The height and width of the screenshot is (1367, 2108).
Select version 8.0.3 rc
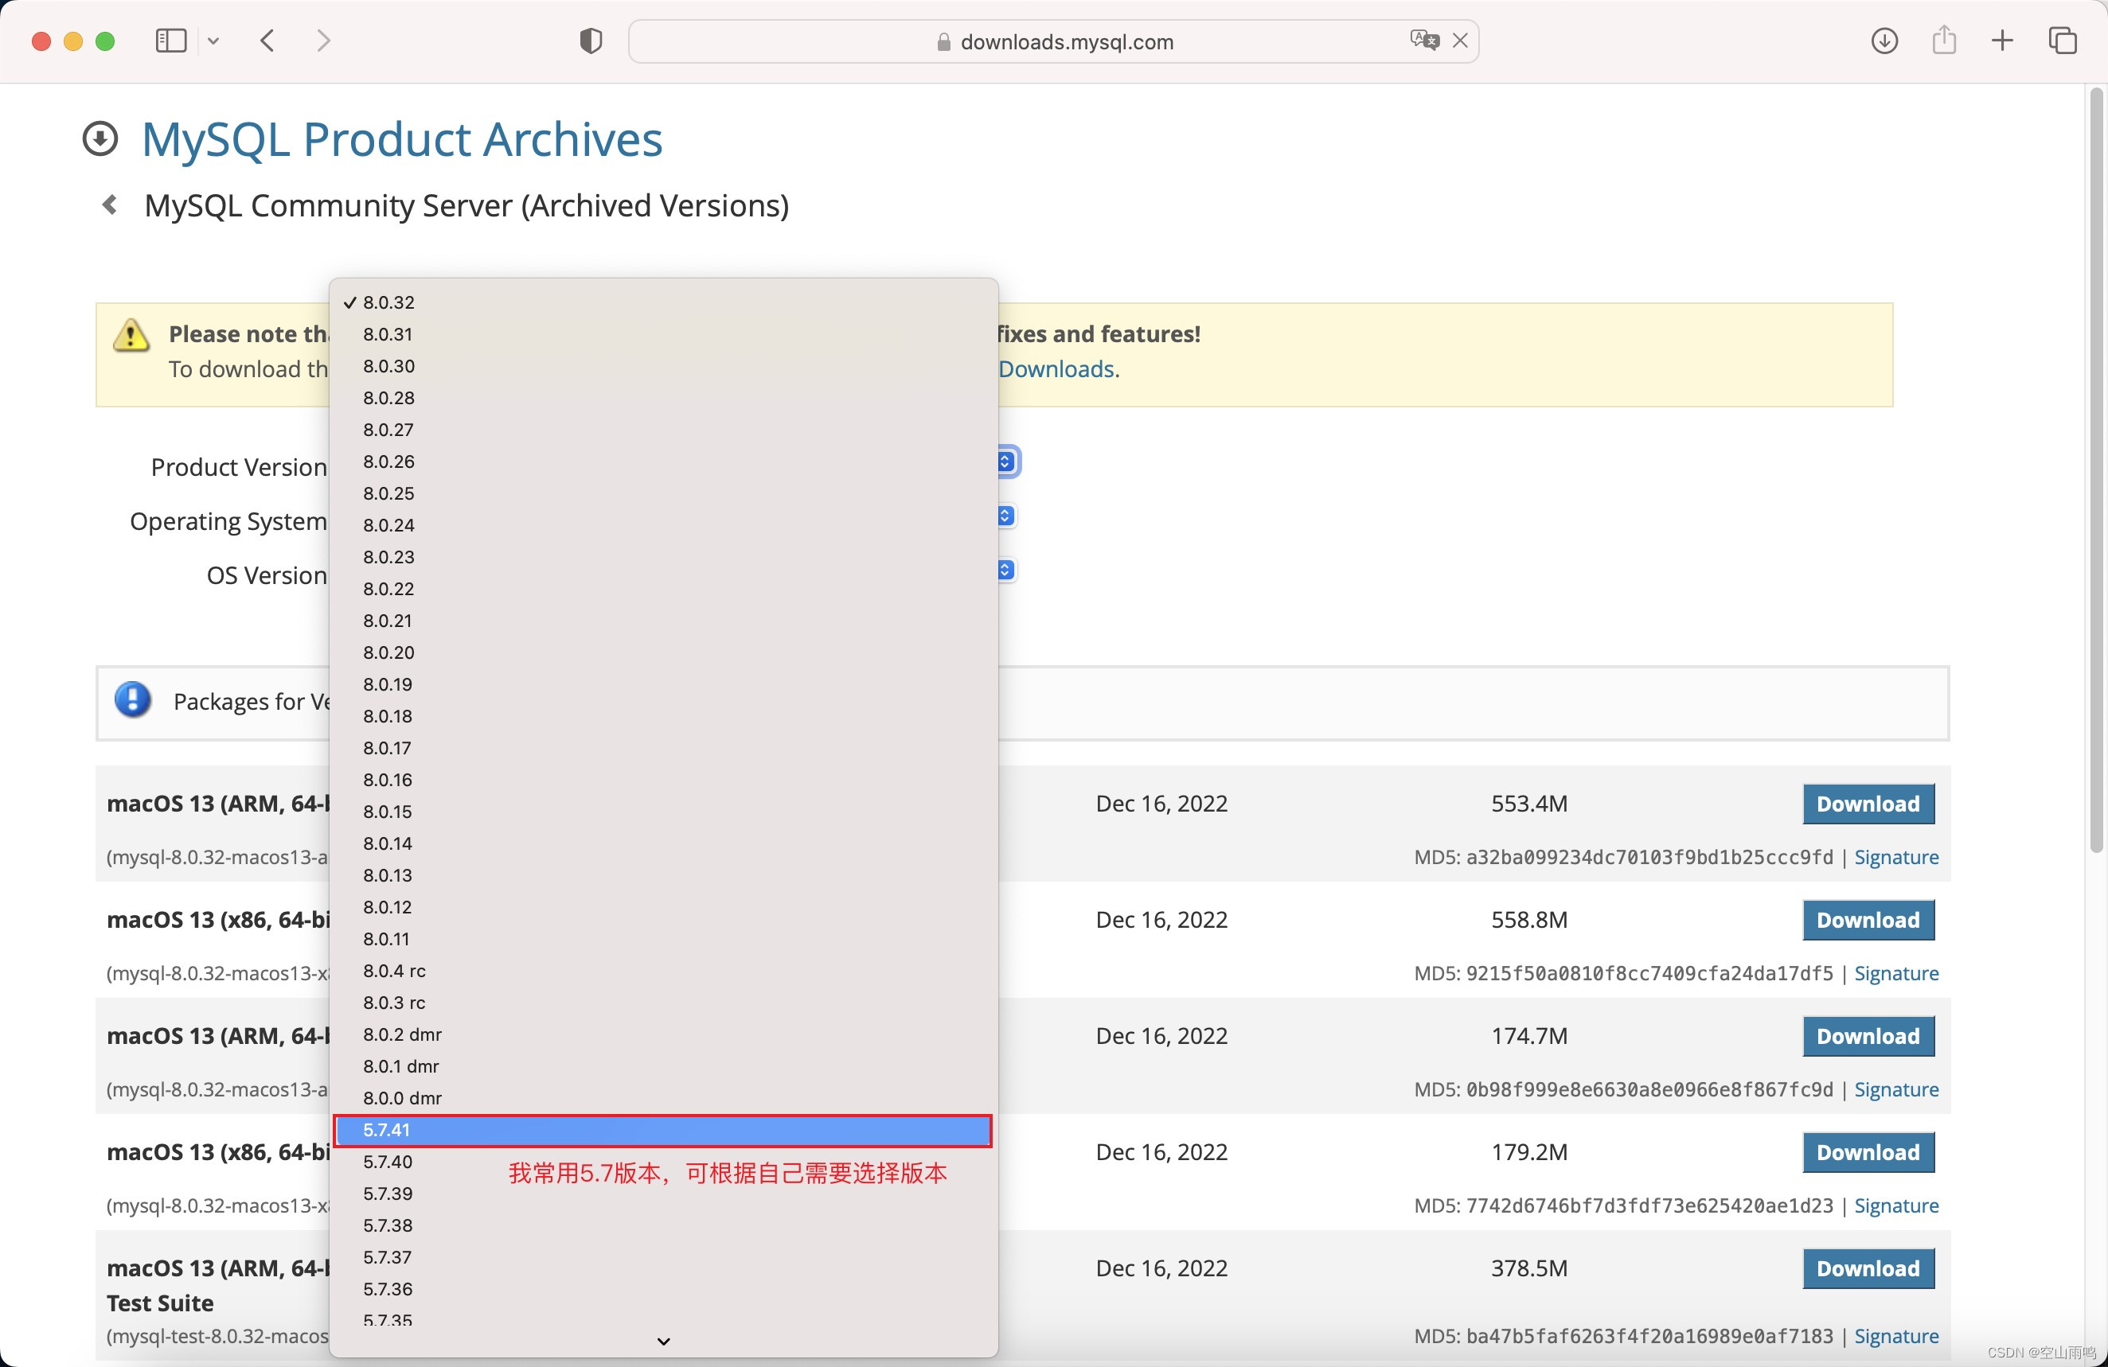click(663, 1004)
